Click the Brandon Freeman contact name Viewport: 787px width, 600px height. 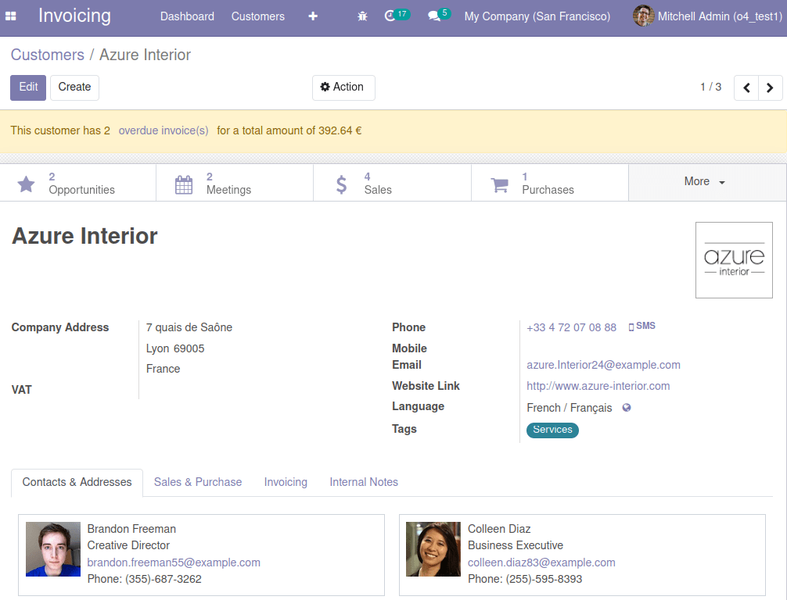131,529
